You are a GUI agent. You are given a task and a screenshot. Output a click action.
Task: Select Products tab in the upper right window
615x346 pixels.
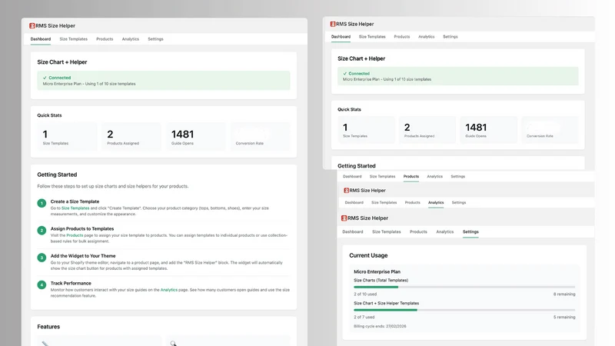tap(401, 36)
